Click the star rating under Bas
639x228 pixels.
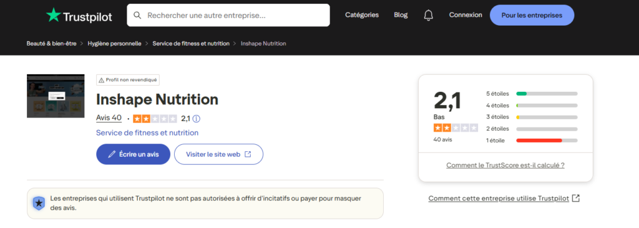456,128
